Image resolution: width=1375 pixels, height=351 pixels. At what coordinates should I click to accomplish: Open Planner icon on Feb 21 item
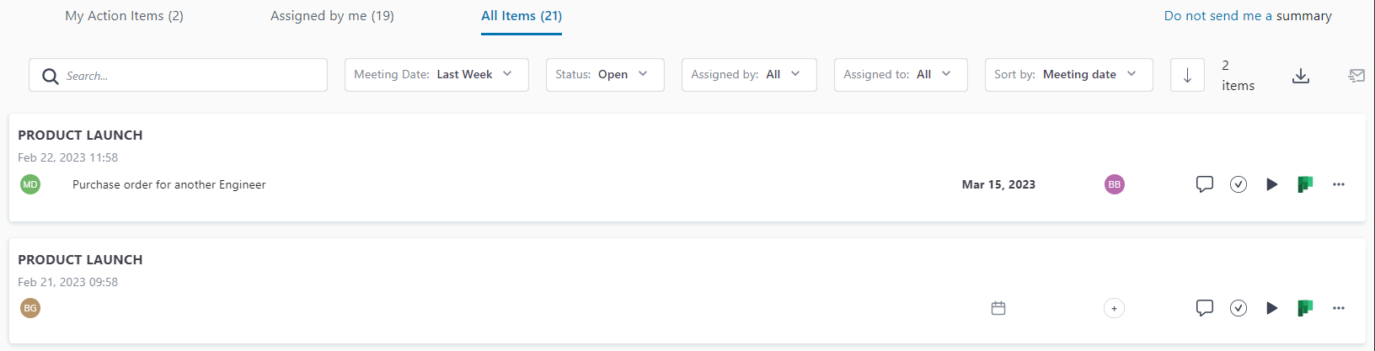tap(1305, 308)
